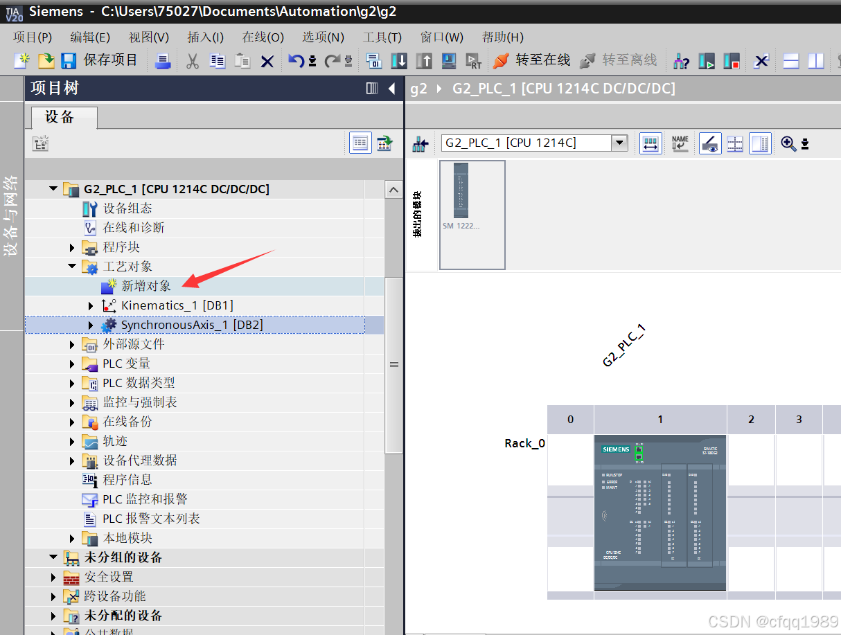Expand the Kinematics_1 [DB1] node
The height and width of the screenshot is (635, 841).
tap(91, 305)
